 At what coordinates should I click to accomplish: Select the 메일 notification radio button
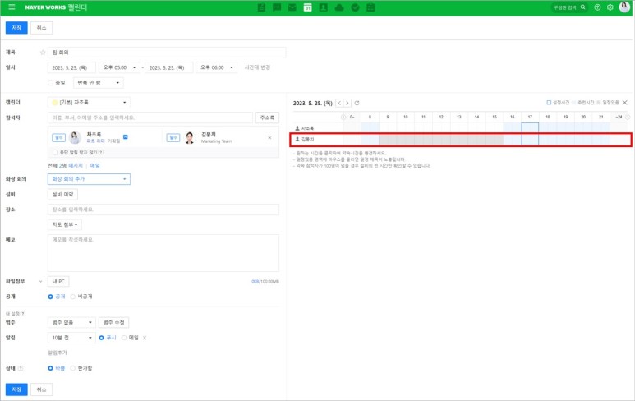tap(124, 338)
